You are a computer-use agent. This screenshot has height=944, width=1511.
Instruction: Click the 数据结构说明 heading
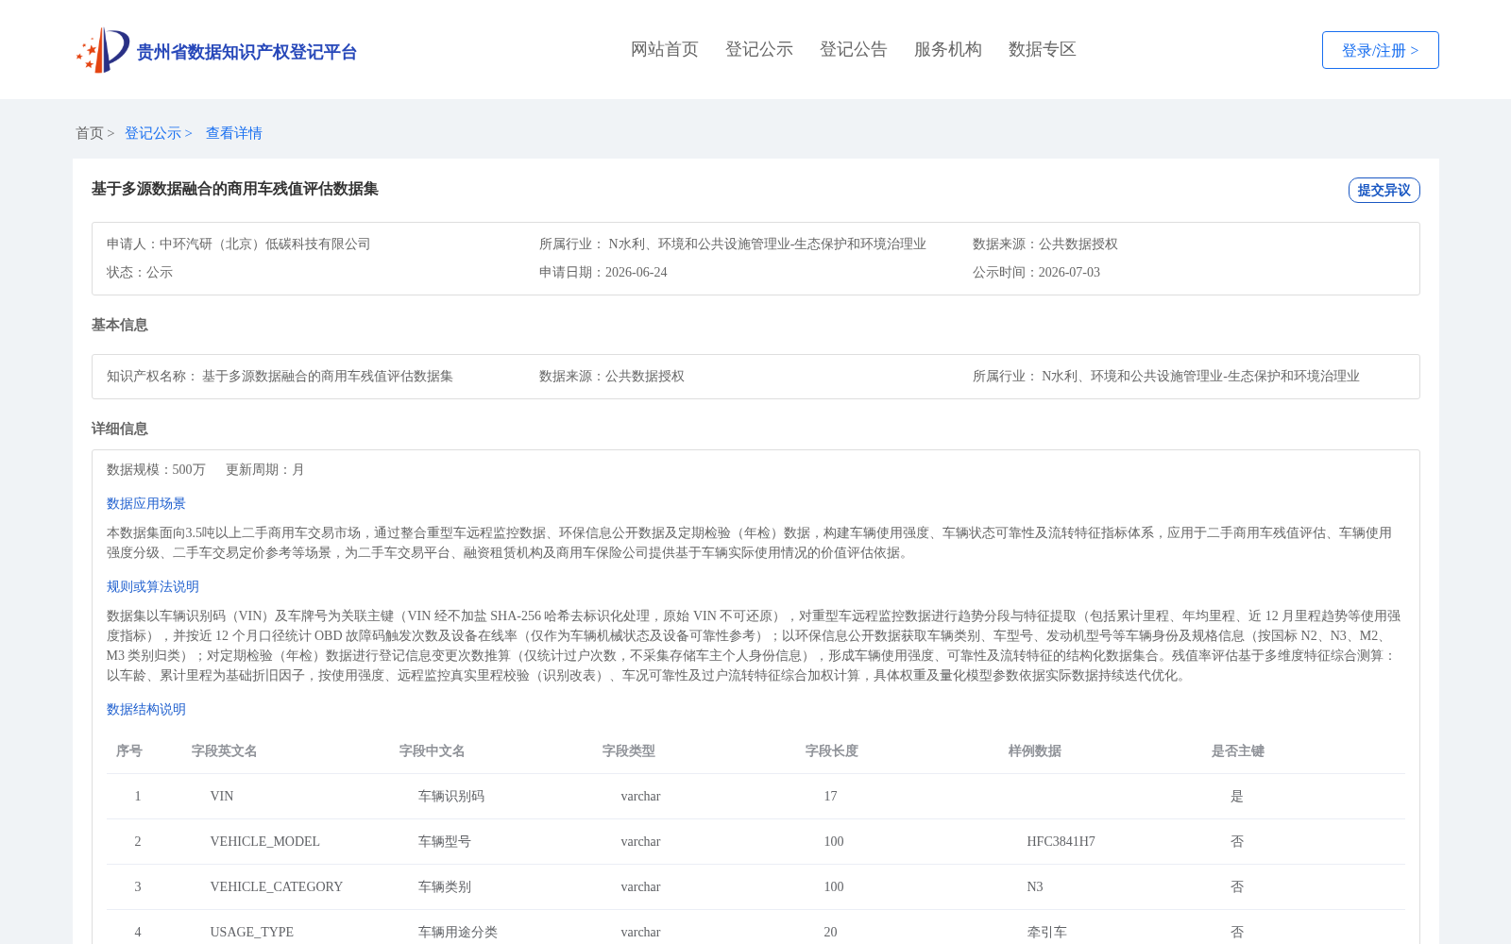[146, 709]
